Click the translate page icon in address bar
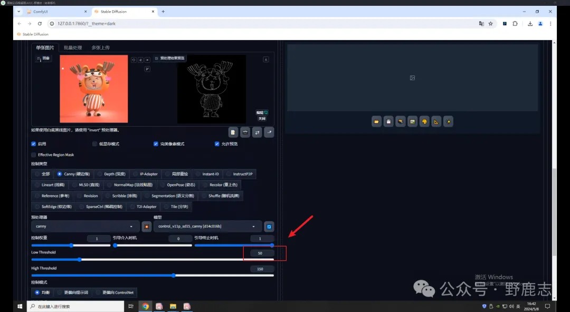This screenshot has height=312, width=570. pyautogui.click(x=481, y=24)
